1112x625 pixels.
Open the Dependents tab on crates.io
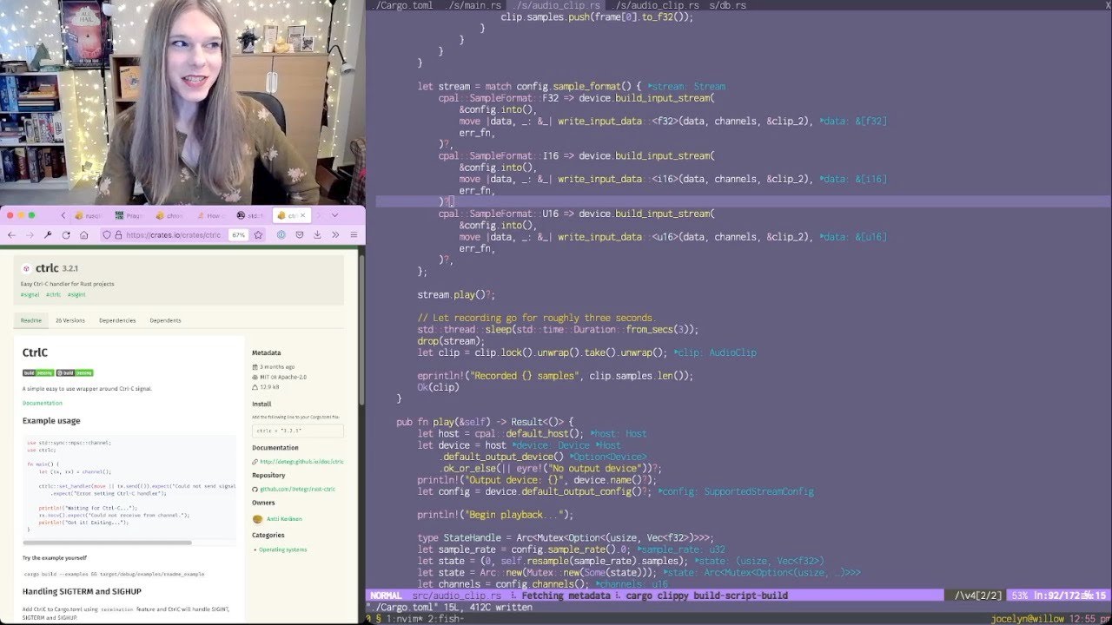coord(165,320)
